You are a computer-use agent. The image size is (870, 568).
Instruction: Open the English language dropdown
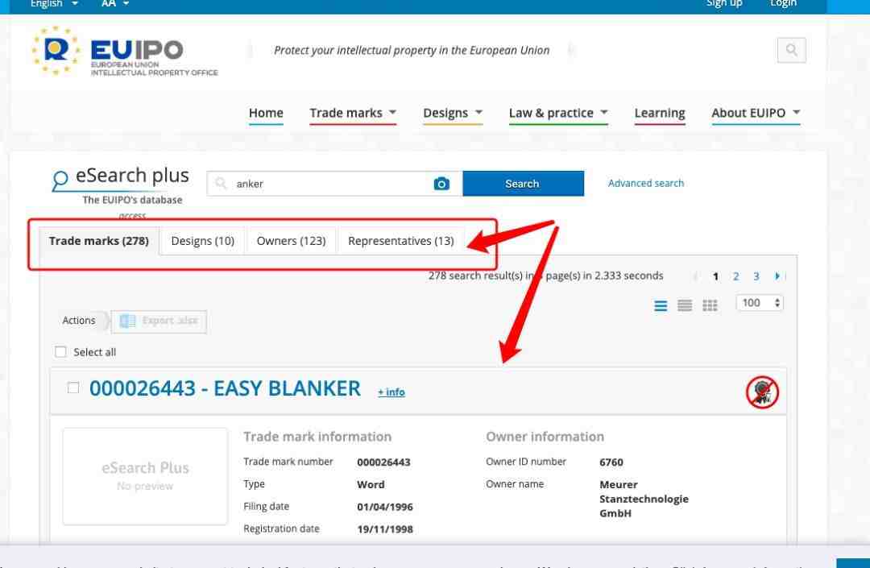coord(54,4)
